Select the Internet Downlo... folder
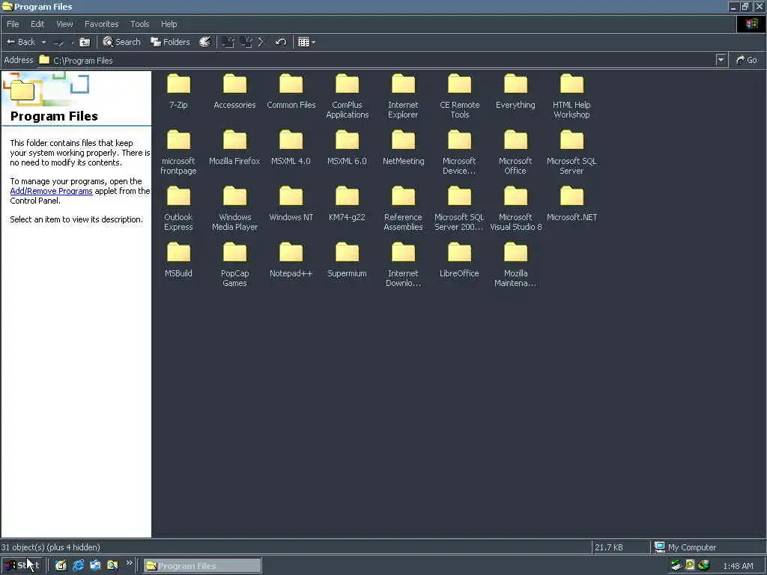 (403, 264)
